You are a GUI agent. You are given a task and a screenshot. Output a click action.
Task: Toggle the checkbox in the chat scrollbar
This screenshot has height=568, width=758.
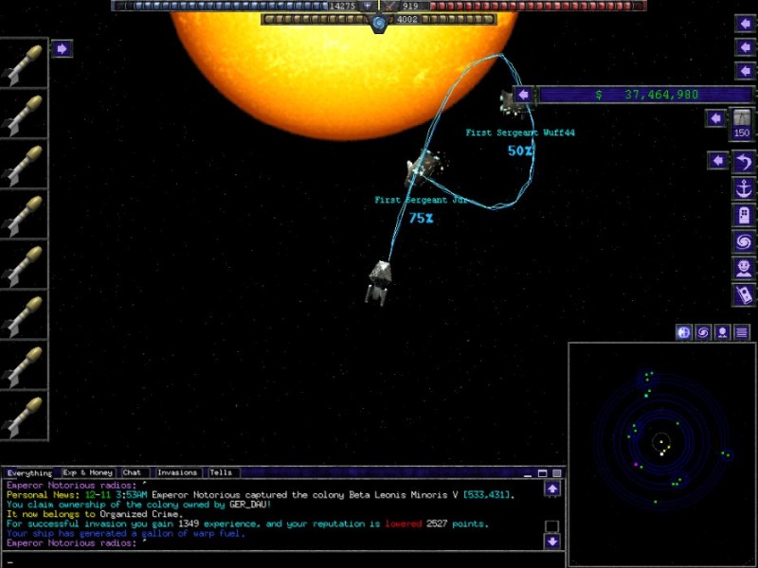[551, 526]
